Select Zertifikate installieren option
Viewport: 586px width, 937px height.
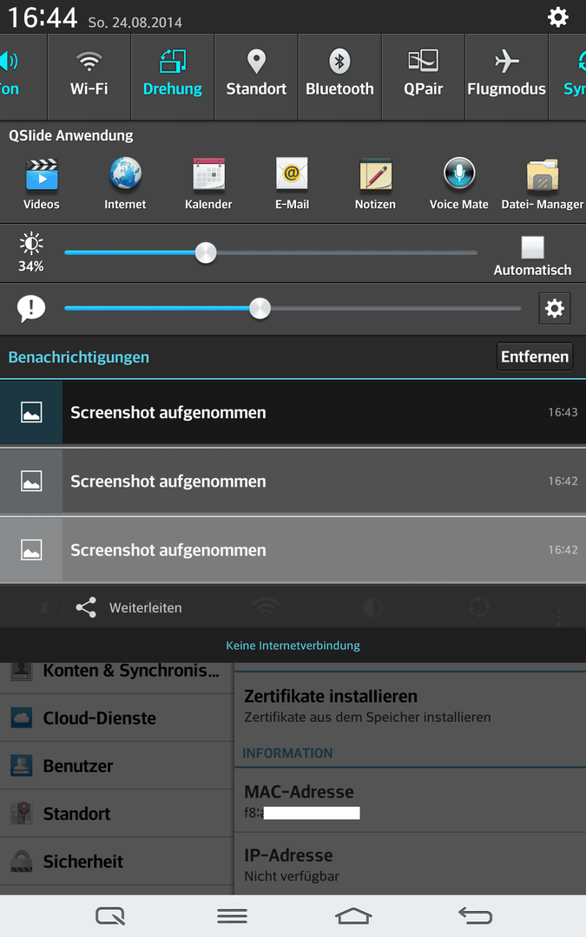click(410, 705)
